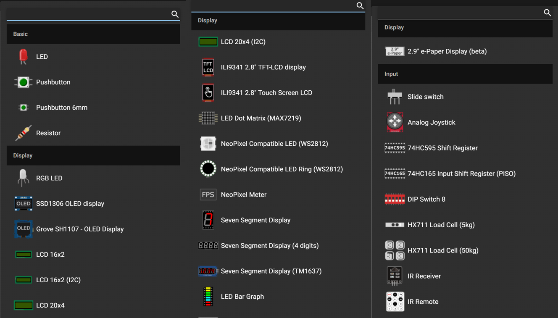Screen dimensions: 558x318
Task: Choose the SSD1306 OLED display icon
Action: pos(23,204)
